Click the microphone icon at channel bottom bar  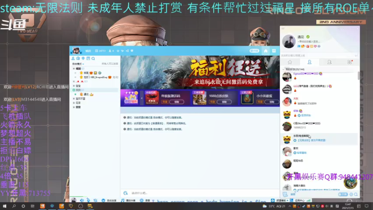88,200
